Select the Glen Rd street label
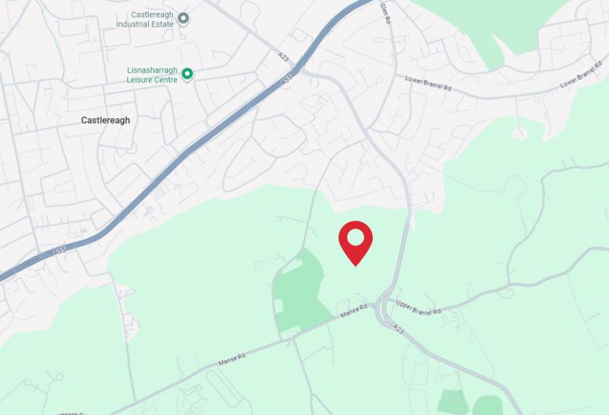609x415 pixels. tap(384, 14)
